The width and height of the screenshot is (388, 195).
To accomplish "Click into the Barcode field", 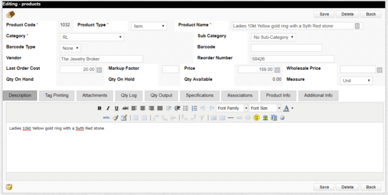I will click(x=287, y=48).
